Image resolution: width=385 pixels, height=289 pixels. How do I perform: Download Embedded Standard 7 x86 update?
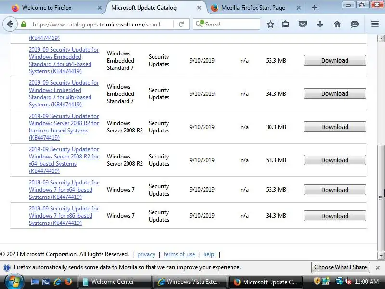334,93
